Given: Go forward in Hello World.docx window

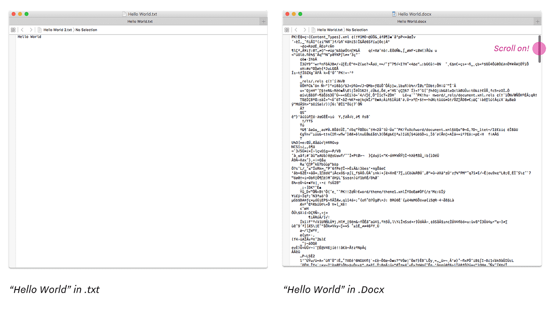Looking at the screenshot, I should pyautogui.click(x=304, y=30).
